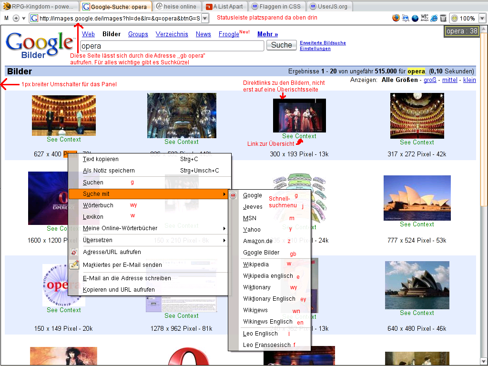This screenshot has height=366, width=488.
Task: Switch to the heise online tab
Action: pos(176,6)
